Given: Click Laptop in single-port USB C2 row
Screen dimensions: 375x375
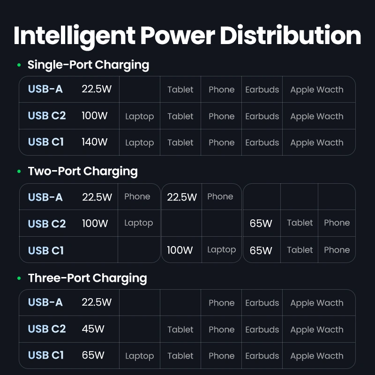Looking at the screenshot, I should [x=139, y=116].
